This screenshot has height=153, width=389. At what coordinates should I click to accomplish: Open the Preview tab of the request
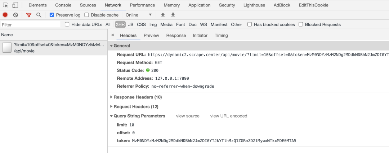(x=151, y=36)
